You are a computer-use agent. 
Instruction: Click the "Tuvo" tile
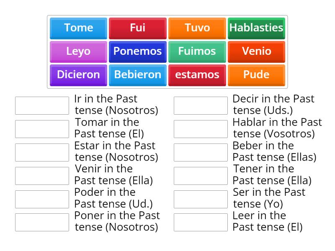197,28
